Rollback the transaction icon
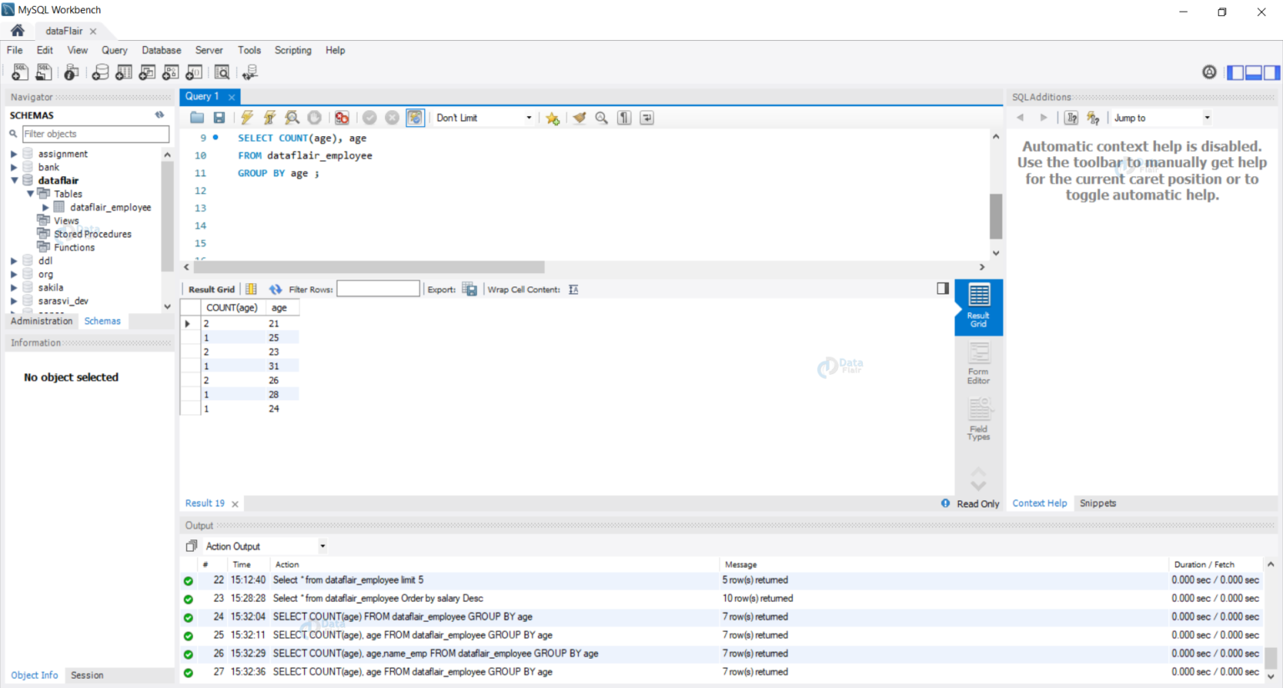This screenshot has height=688, width=1283. click(x=392, y=118)
